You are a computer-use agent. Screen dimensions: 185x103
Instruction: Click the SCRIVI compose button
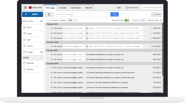[x=33, y=14]
